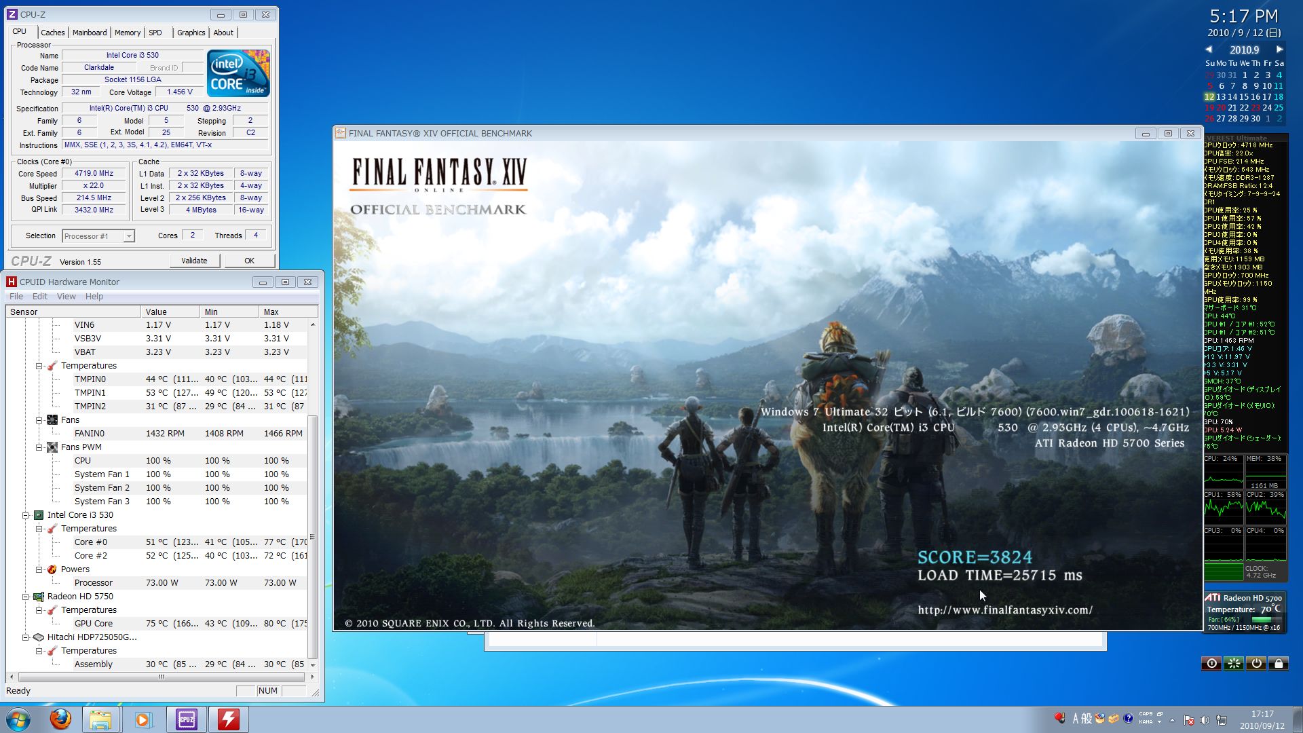Click the Validate button
This screenshot has width=1303, height=733.
pyautogui.click(x=194, y=261)
